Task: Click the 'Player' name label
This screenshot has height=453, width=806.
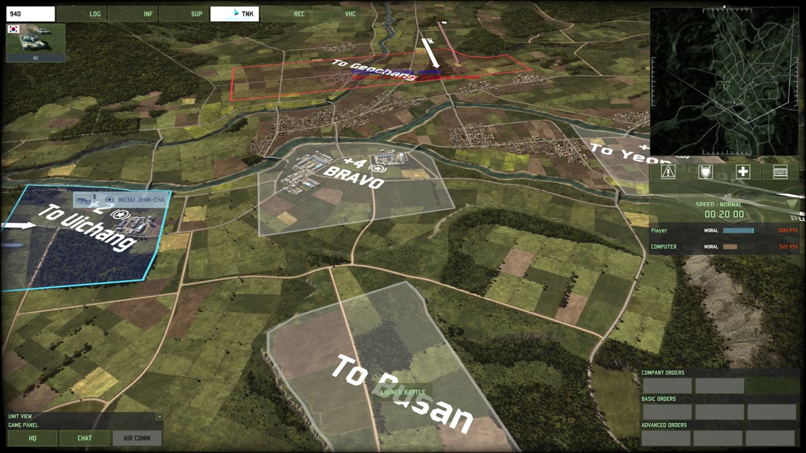Action: tap(659, 231)
